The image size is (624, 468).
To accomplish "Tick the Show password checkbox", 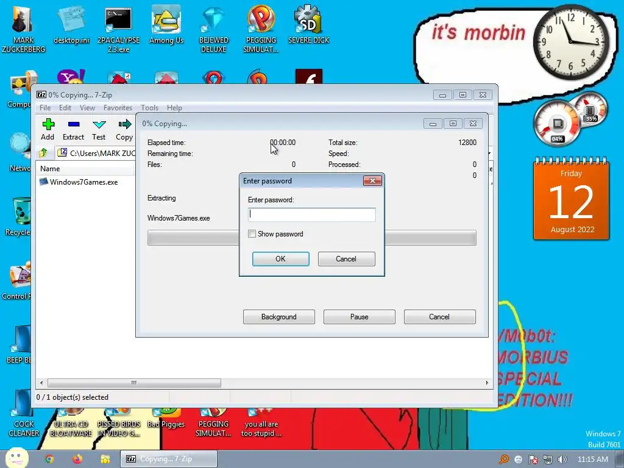I will [x=252, y=234].
